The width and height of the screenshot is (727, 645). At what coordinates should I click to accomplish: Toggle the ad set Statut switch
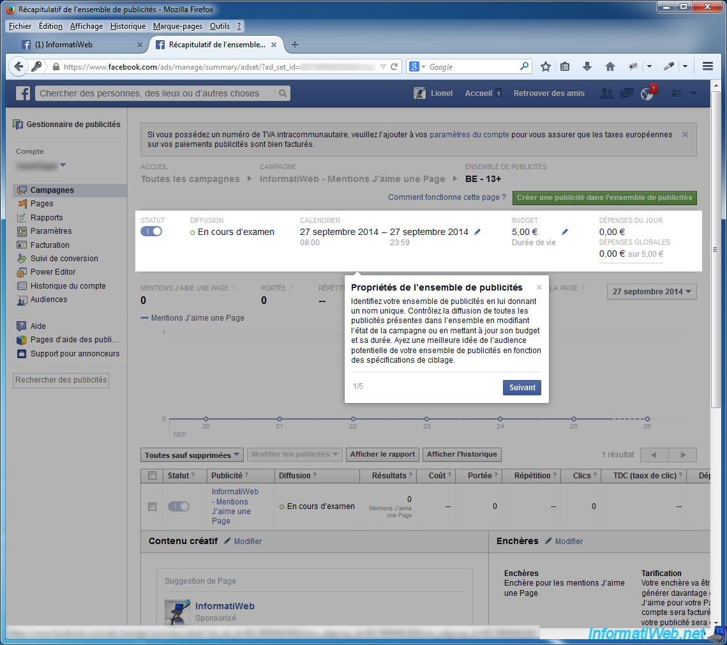(151, 231)
